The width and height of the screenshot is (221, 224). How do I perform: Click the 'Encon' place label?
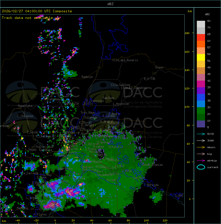159,67
